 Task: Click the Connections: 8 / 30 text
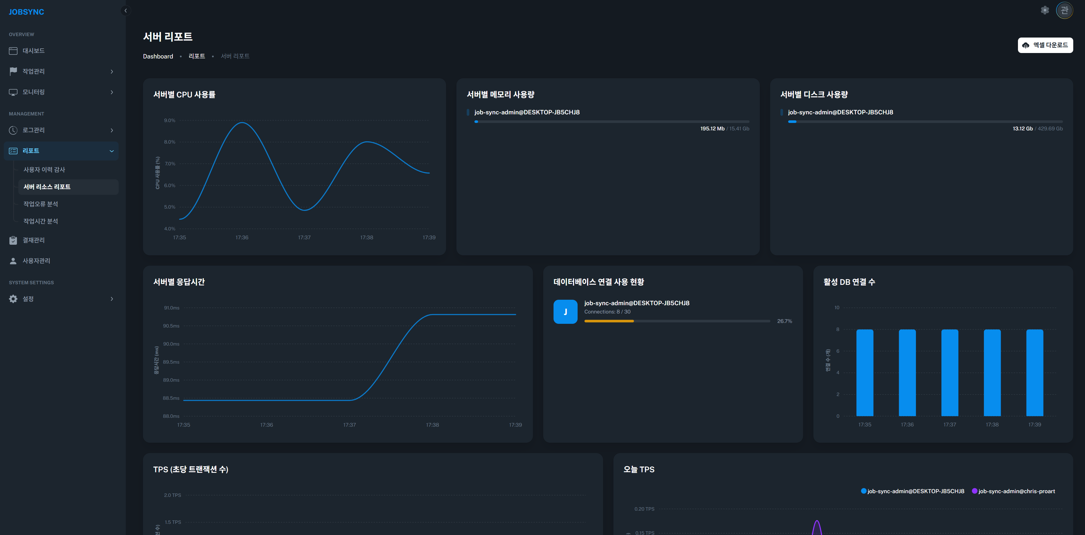pos(607,312)
